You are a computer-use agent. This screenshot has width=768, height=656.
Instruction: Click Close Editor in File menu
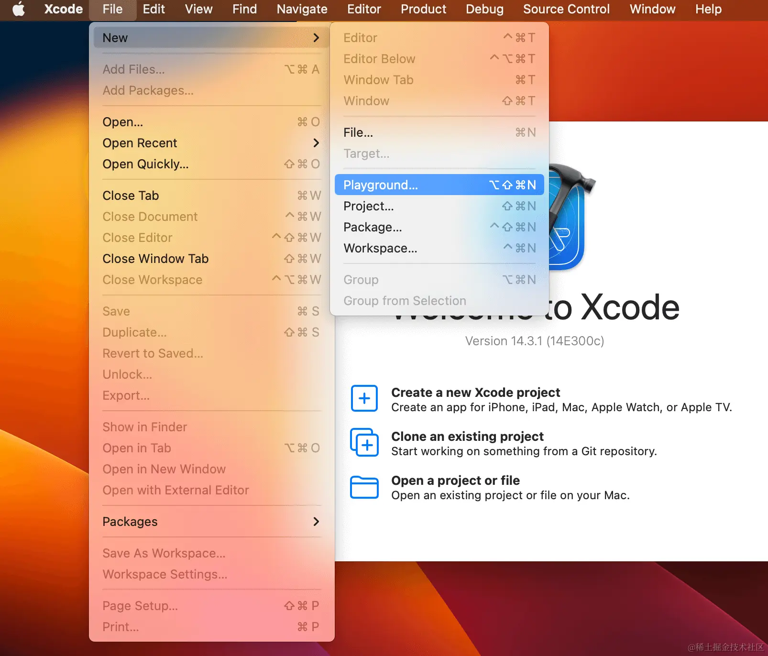211,238
